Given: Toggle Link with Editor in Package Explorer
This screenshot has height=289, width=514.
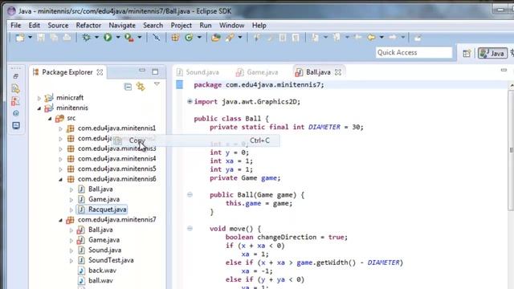Looking at the screenshot, I should point(141,87).
